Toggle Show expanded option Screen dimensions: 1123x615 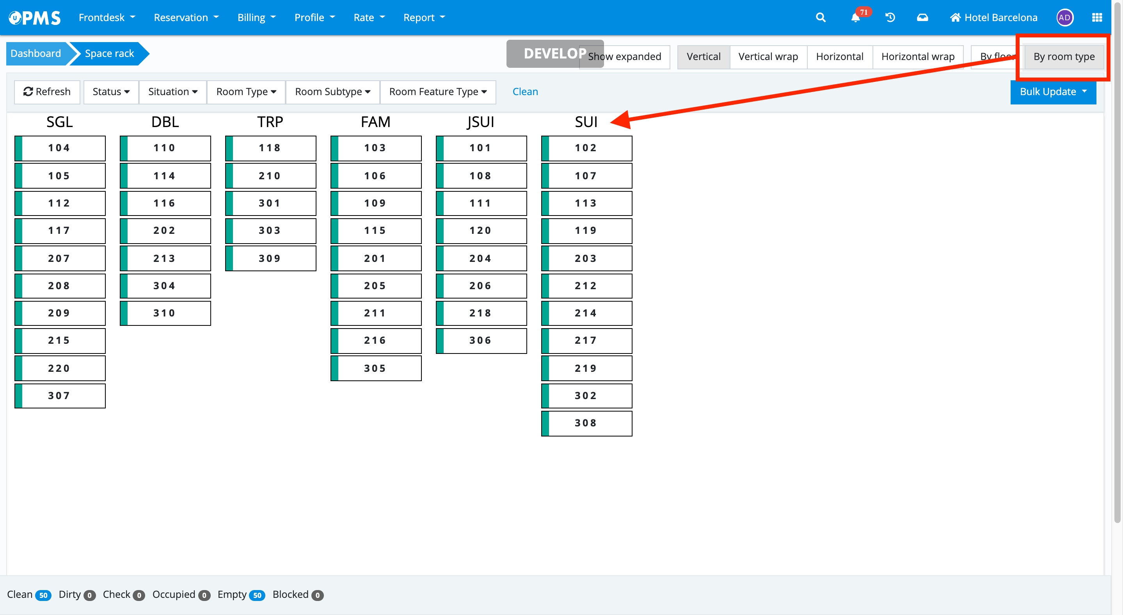point(636,57)
